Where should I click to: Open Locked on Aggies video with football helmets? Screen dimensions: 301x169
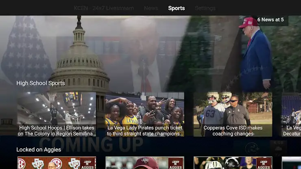[x=233, y=163]
